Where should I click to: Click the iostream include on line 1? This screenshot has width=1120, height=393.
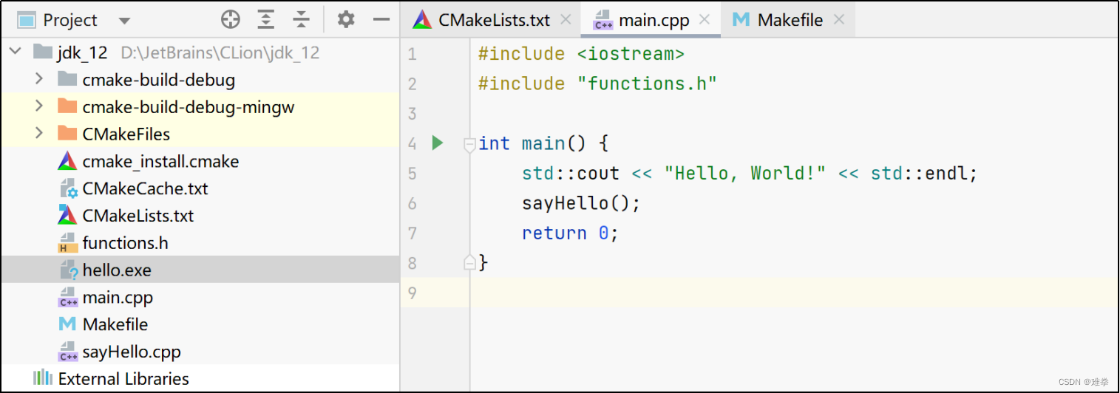coord(631,54)
